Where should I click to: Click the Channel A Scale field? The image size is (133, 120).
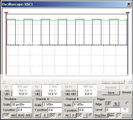(52, 105)
